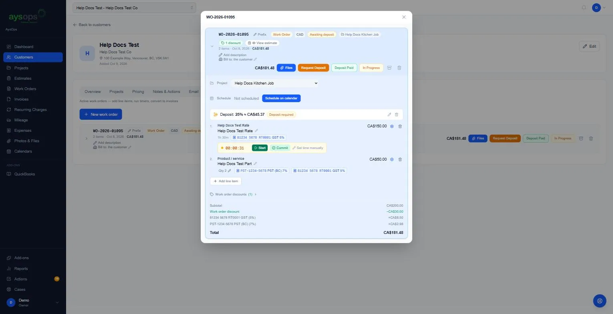
Task: Commit the tracked time
Action: [280, 148]
